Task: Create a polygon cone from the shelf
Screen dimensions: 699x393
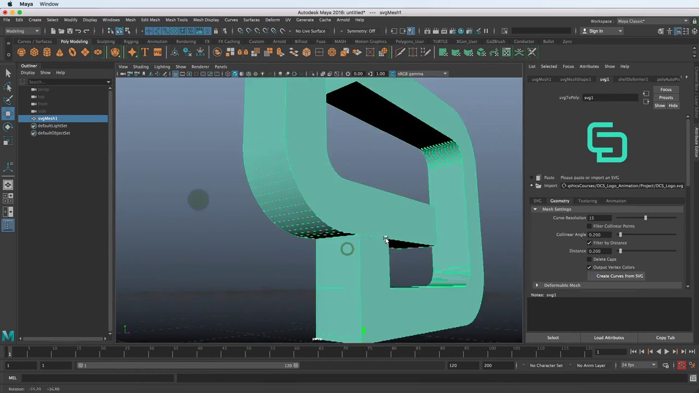Action: click(x=60, y=52)
